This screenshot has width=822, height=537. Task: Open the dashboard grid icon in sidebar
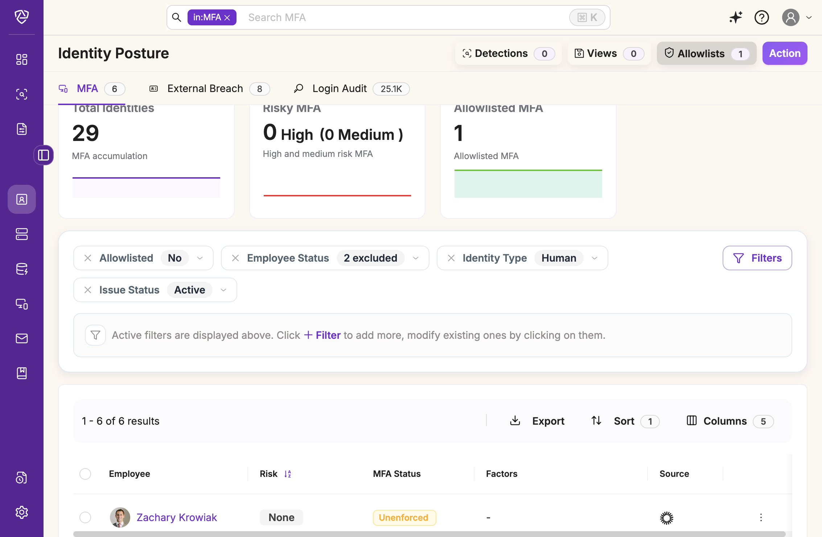click(22, 59)
